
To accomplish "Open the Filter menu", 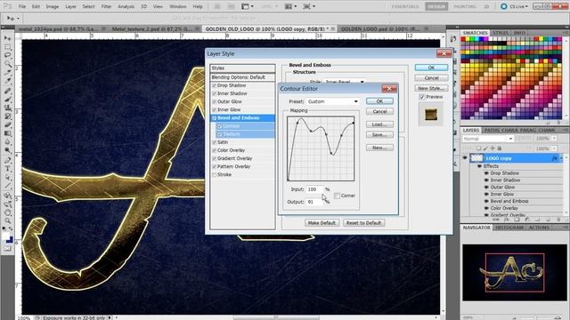I will (107, 6).
